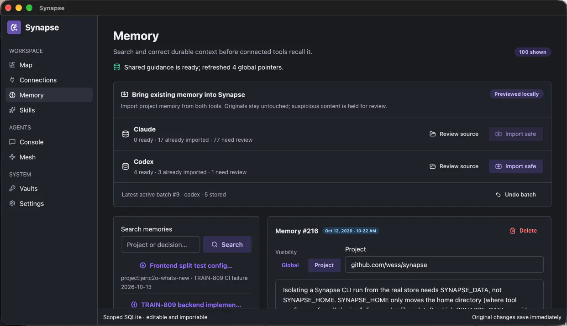567x326 pixels.
Task: Click the Connections plug icon
Action: 12,80
